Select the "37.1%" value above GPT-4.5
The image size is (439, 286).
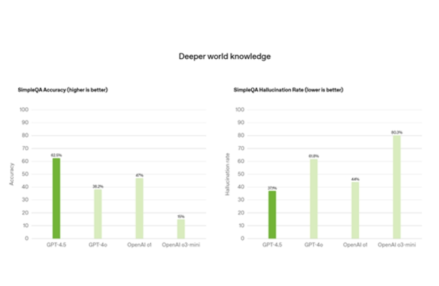272,188
